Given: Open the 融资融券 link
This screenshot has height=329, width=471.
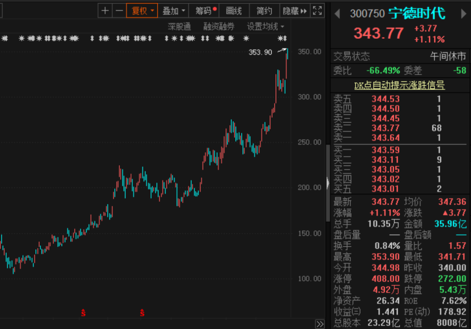Looking at the screenshot, I should pos(218,27).
